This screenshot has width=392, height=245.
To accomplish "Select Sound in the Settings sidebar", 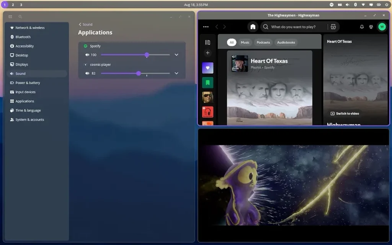I will point(37,74).
